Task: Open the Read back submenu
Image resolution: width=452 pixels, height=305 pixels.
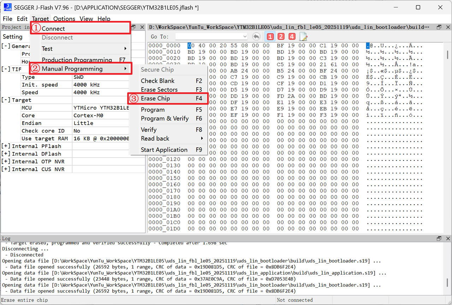Action: click(x=155, y=139)
